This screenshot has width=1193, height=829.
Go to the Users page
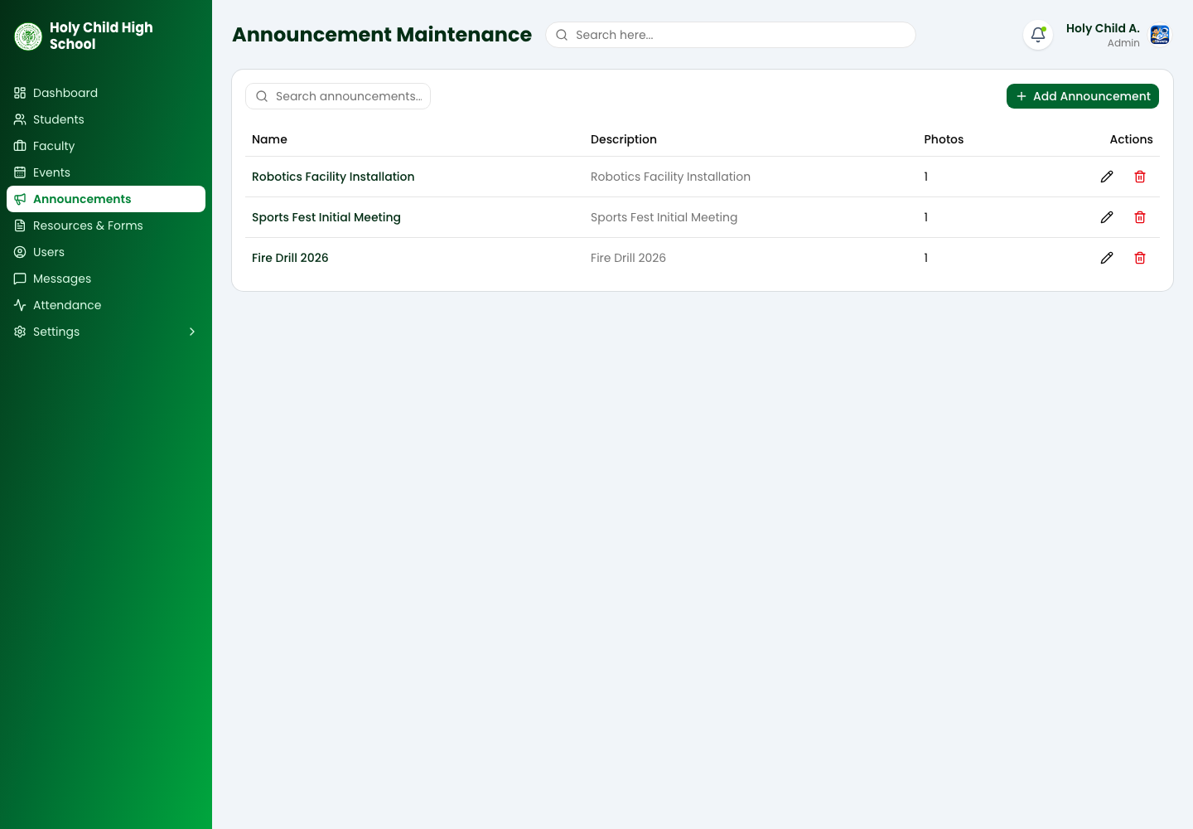coord(106,252)
